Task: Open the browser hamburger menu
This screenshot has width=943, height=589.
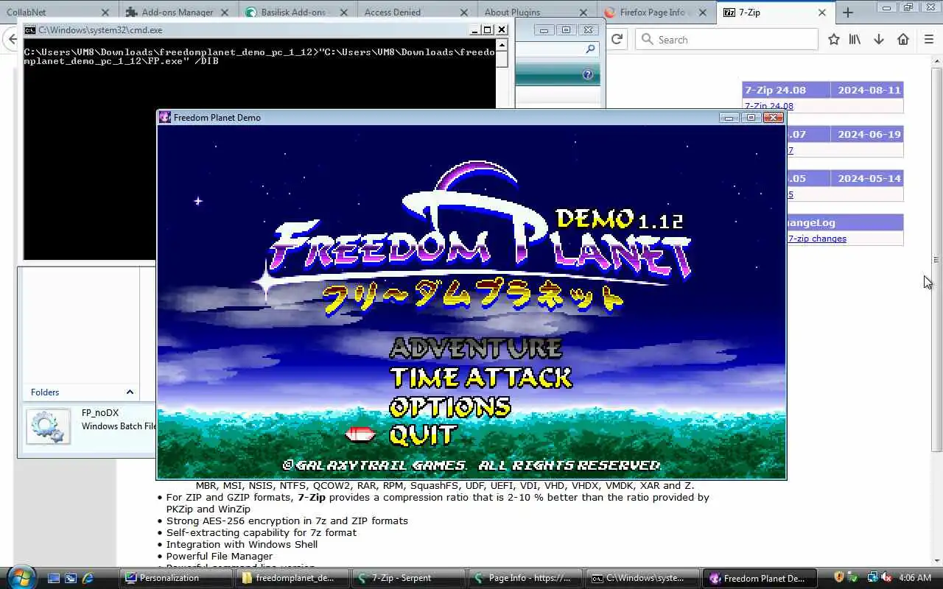Action: tap(928, 39)
